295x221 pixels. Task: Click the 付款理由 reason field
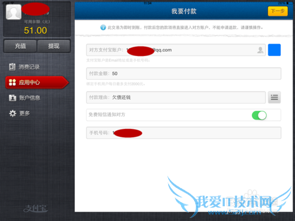[x=176, y=97]
